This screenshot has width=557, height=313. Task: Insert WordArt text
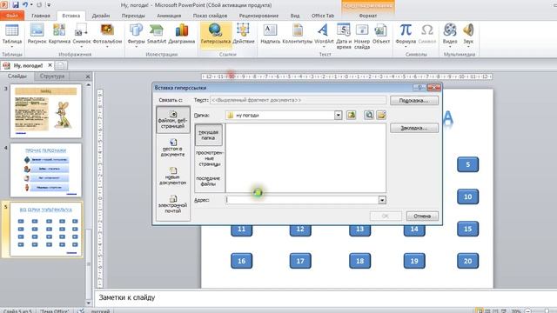(x=324, y=35)
